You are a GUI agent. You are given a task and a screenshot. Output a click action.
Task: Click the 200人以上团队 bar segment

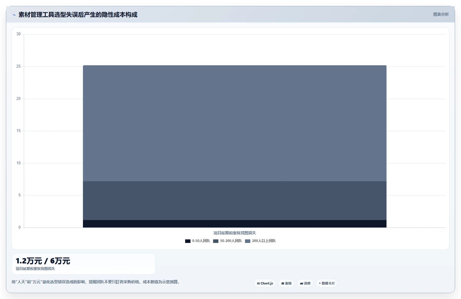pyautogui.click(x=235, y=123)
